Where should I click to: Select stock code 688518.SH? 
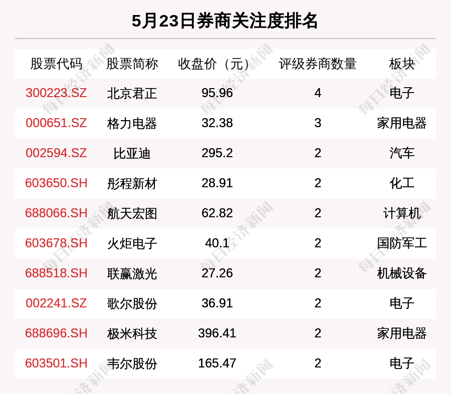click(56, 273)
